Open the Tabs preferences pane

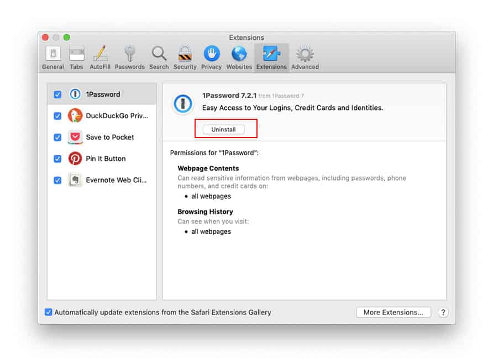(x=76, y=58)
